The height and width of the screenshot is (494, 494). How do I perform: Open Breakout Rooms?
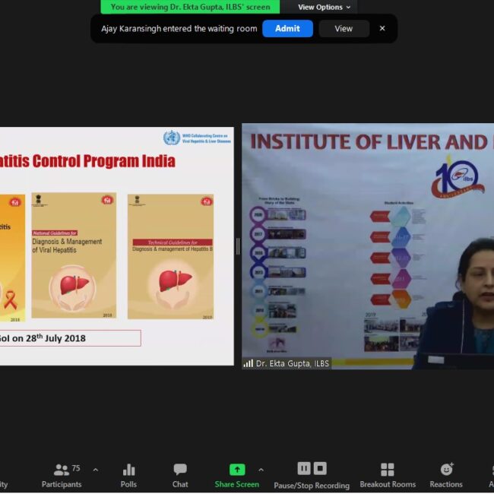(388, 475)
